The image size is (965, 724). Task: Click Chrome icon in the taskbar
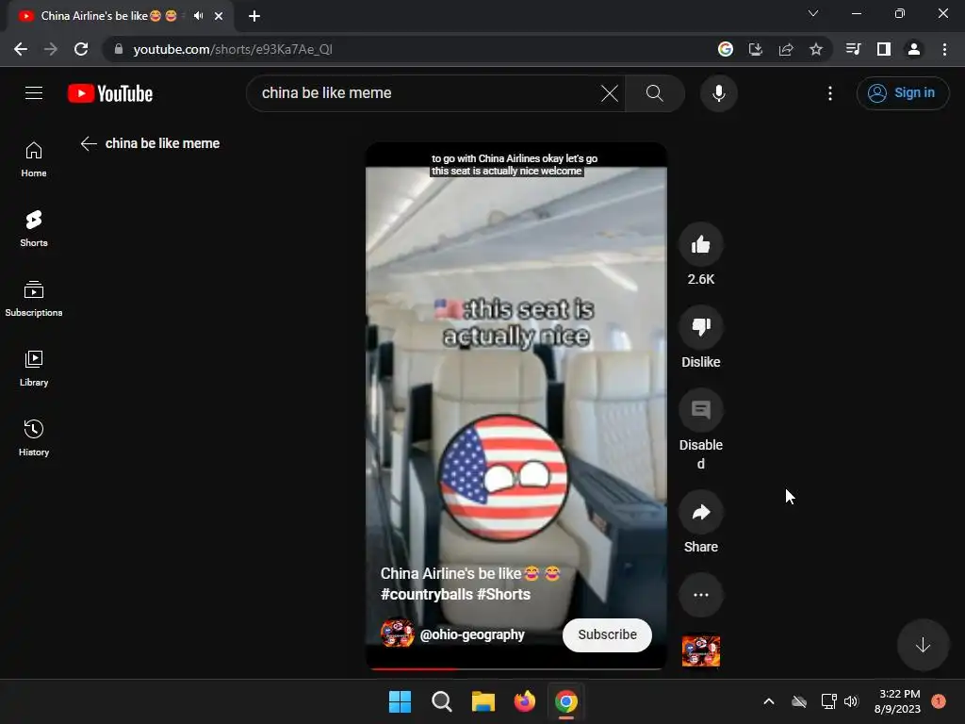coord(566,701)
